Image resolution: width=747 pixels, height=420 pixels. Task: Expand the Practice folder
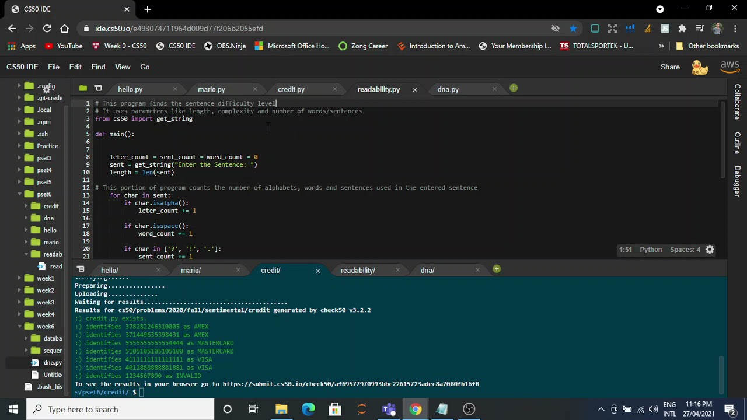pyautogui.click(x=19, y=146)
